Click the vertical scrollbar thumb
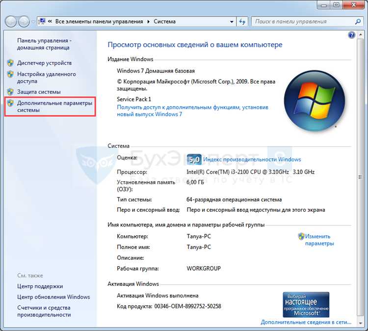 [x=360, y=177]
